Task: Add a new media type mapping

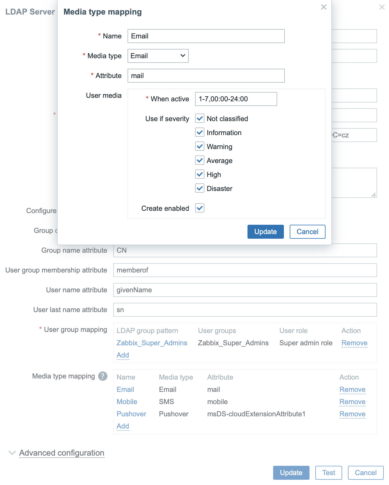Action: [x=123, y=426]
